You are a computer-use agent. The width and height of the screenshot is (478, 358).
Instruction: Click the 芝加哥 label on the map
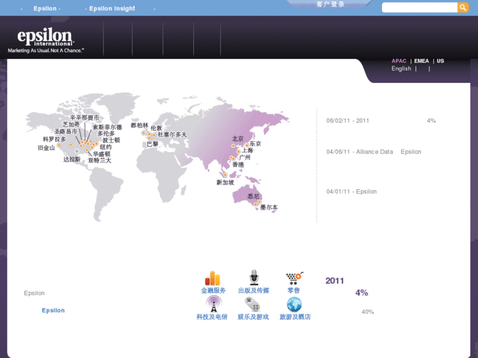click(71, 124)
